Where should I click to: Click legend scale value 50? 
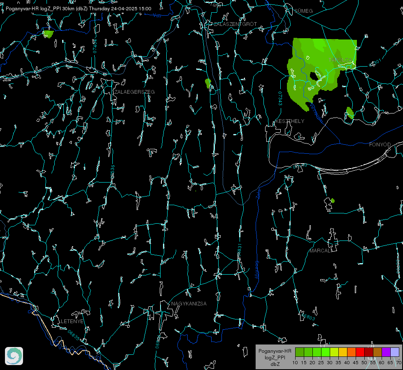pos(364,363)
